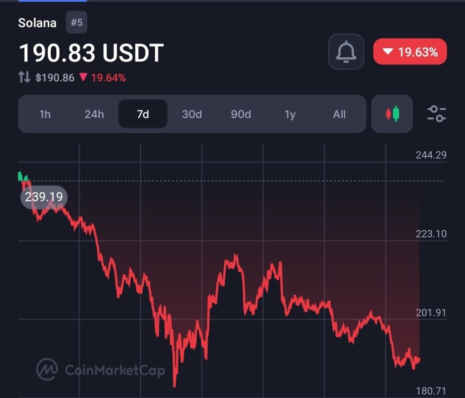
Task: Click the 239.19 opening price label
Action: [44, 198]
